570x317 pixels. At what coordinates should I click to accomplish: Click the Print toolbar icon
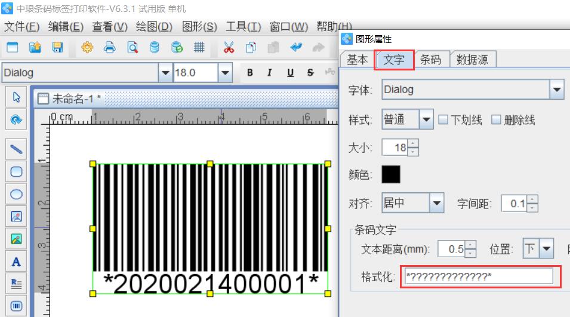point(109,47)
